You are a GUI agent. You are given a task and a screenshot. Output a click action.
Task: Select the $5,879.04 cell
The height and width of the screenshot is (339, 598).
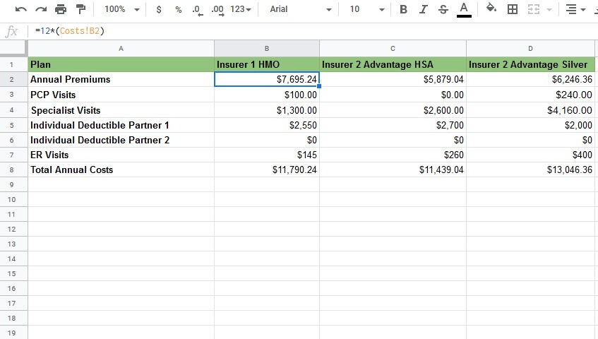pyautogui.click(x=393, y=79)
